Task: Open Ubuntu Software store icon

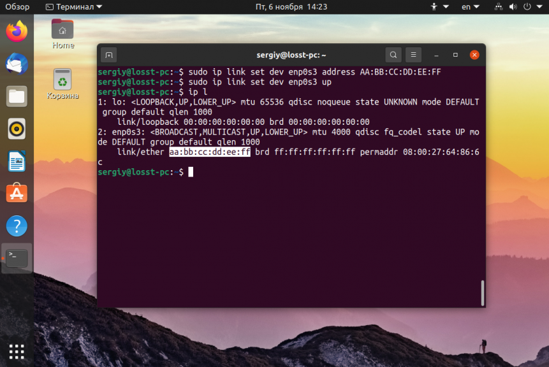Action: click(x=17, y=193)
